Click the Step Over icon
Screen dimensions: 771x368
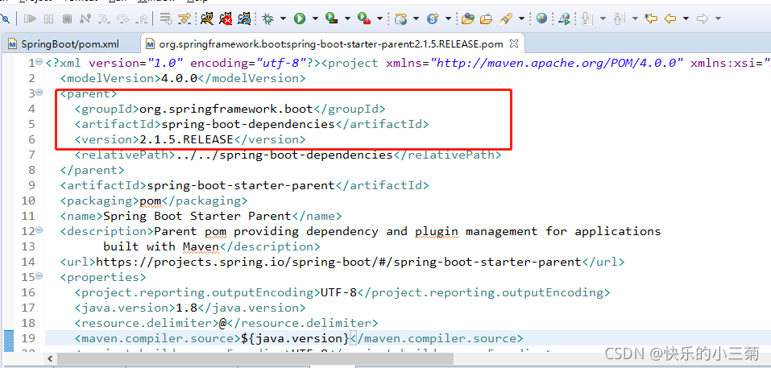(122, 19)
